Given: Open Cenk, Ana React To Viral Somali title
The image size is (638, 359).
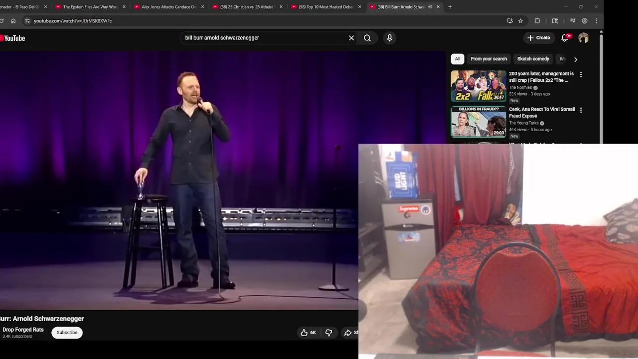Looking at the screenshot, I should point(542,112).
